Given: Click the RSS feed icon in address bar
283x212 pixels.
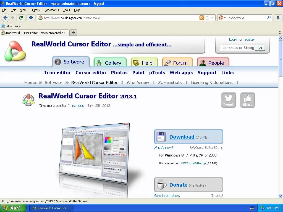Looking at the screenshot, I should point(201,18).
